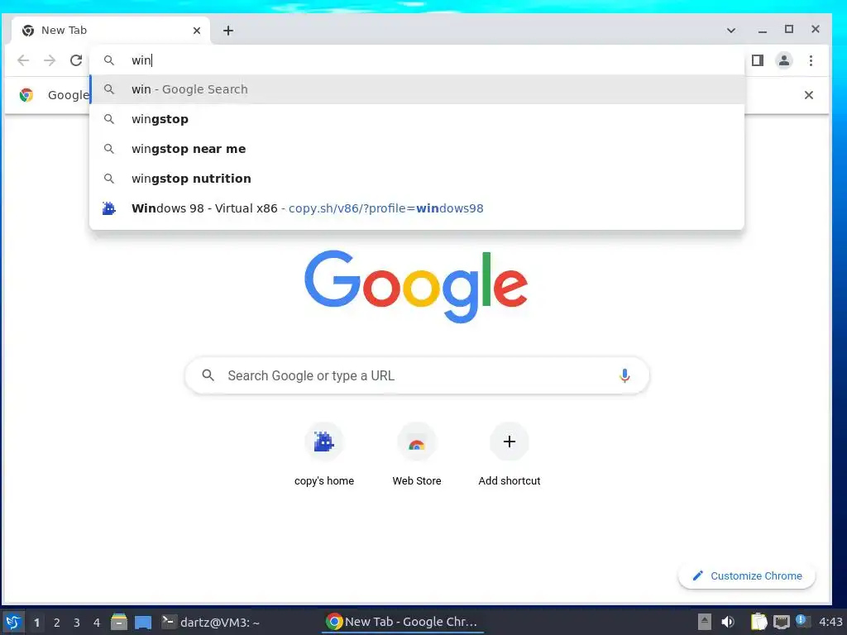Click the tray eject/removable media icon
This screenshot has width=847, height=635.
[x=704, y=622]
